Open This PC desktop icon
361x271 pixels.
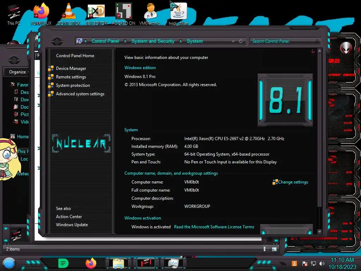pos(13,14)
